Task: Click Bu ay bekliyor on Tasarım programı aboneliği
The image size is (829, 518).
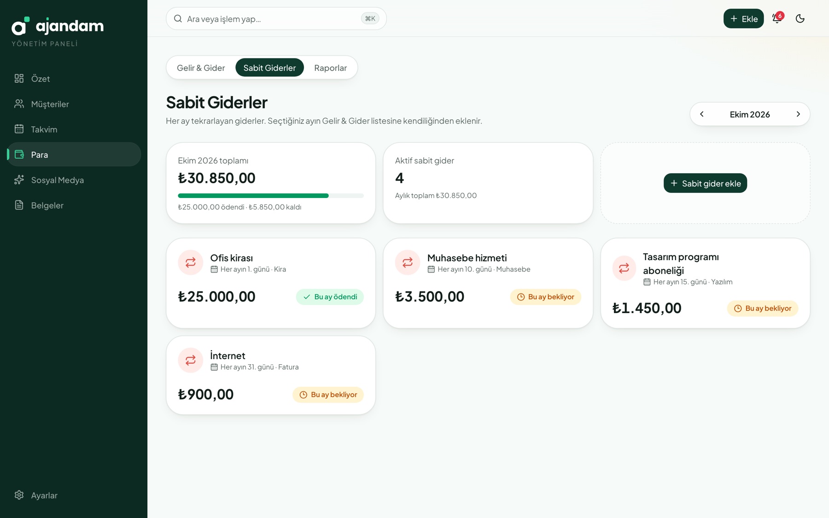Action: point(763,308)
